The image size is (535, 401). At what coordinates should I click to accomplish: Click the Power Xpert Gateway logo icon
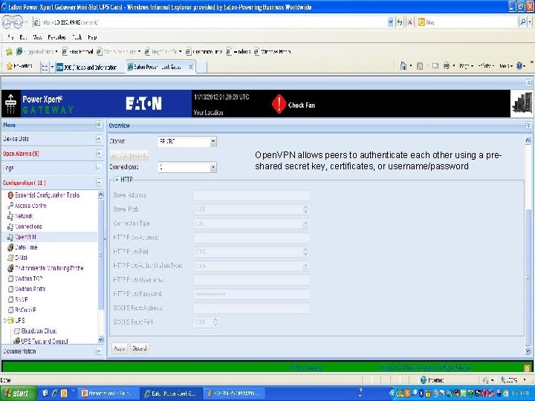coord(11,104)
